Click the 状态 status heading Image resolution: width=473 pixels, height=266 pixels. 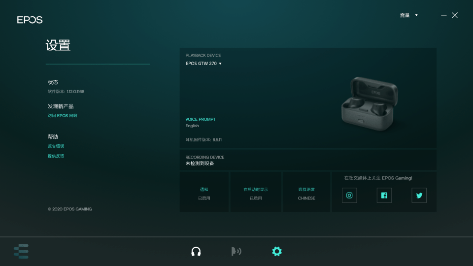click(x=53, y=82)
